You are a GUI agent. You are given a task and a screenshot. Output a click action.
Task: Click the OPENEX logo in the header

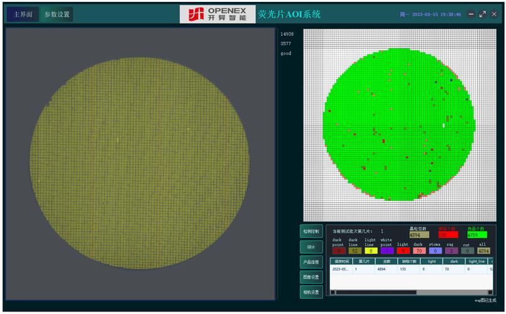click(x=216, y=14)
